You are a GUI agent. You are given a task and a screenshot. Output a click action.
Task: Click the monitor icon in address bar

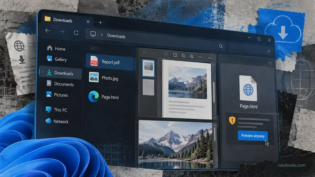pyautogui.click(x=93, y=34)
